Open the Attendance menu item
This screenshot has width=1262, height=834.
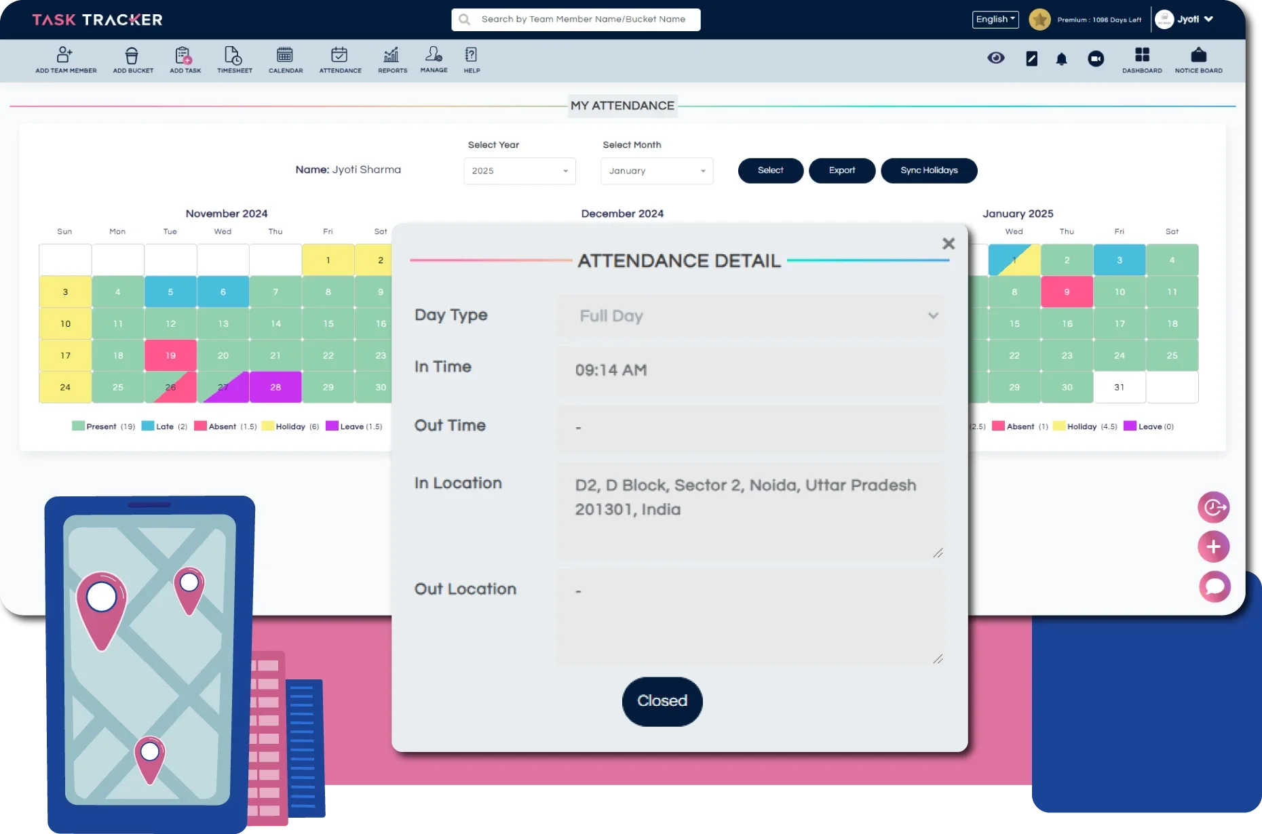(x=340, y=60)
